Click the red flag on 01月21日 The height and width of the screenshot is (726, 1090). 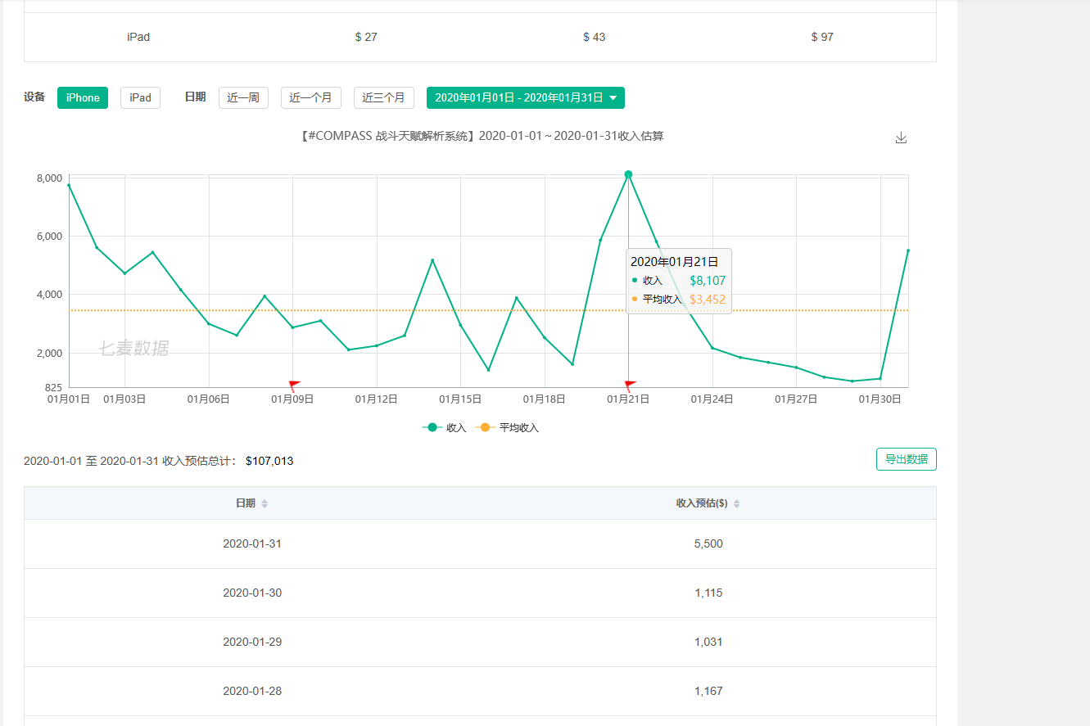[630, 384]
